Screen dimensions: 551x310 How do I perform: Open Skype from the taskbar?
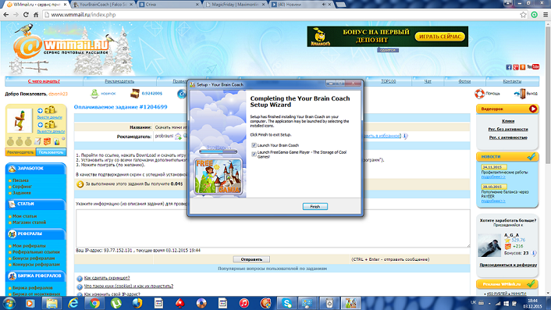(x=286, y=303)
